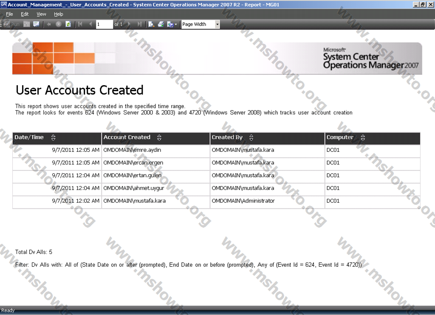Click the Print Layout preview icon
Screen dimensions: 435x315
(151, 24)
